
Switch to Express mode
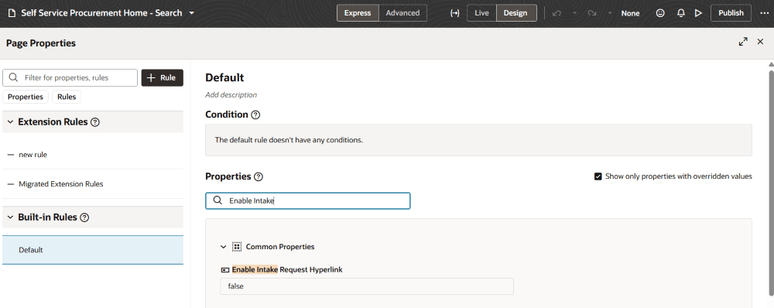point(358,13)
